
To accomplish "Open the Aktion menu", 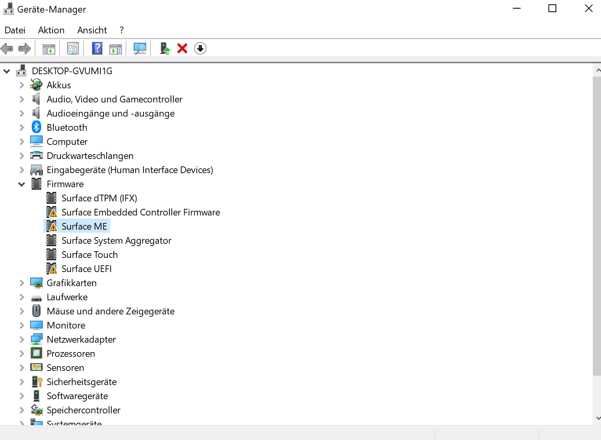I will pos(51,30).
